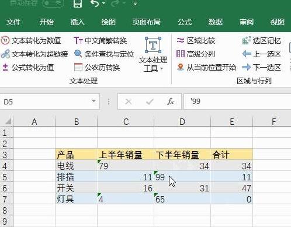Go to 下一选区 with right arrow
This screenshot has height=227, width=291.
[x=247, y=67]
